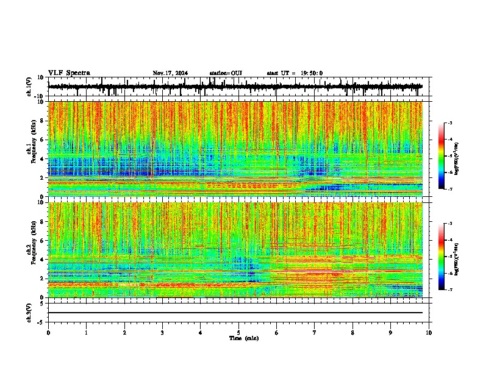Click the "ch.3(V)" axis label
The height and width of the screenshot is (373, 483).
[29, 313]
